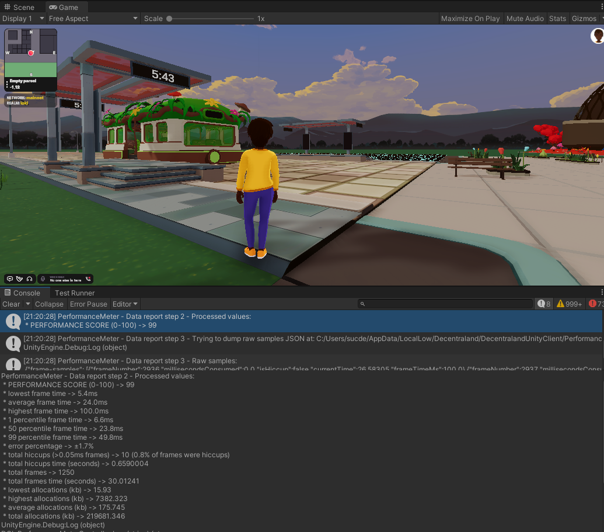Click the info icon of Raw samples log

click(x=13, y=364)
